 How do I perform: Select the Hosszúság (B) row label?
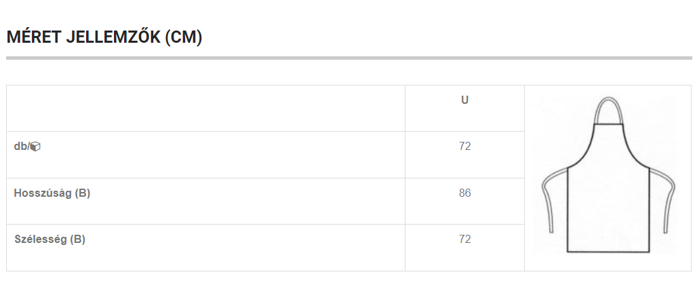coord(52,193)
